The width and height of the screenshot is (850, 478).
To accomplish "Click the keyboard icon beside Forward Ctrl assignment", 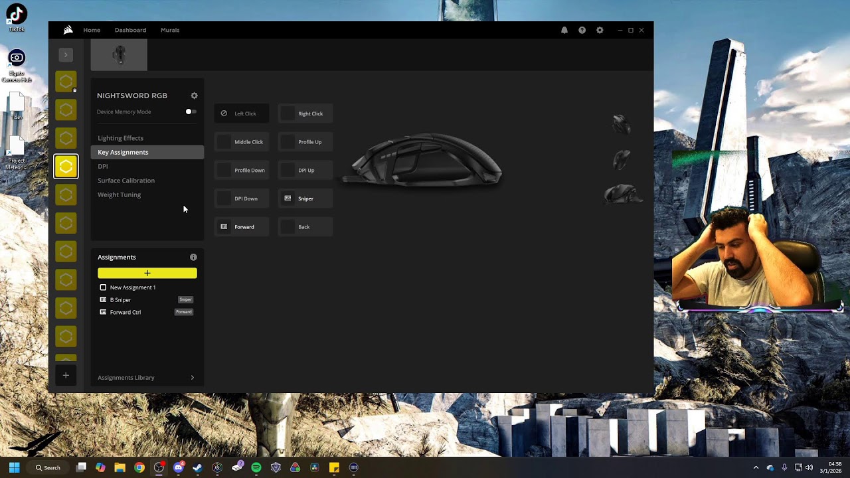I will coord(103,312).
